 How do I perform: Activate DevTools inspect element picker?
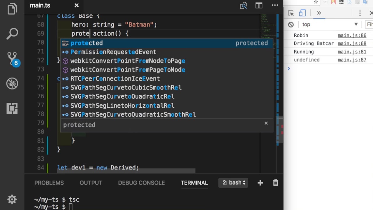(x=291, y=13)
